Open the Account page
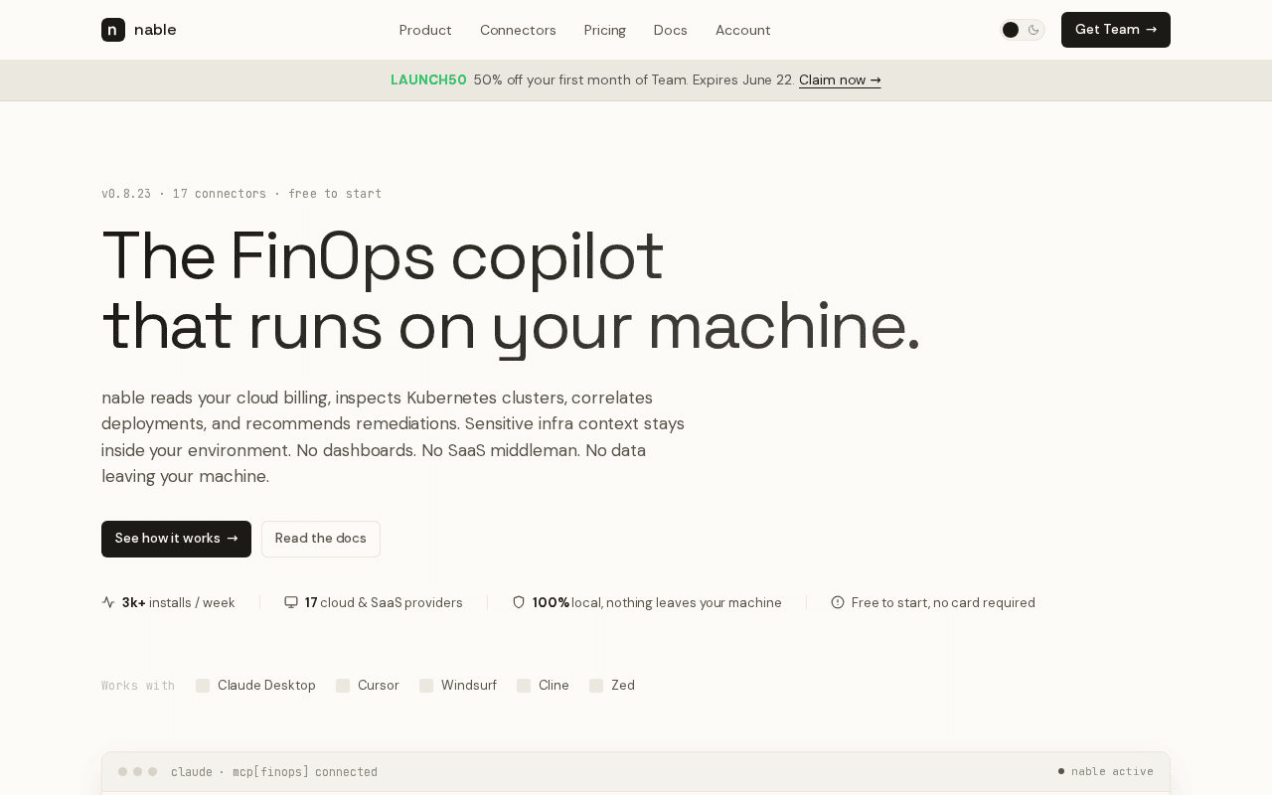The width and height of the screenshot is (1272, 795). click(743, 30)
